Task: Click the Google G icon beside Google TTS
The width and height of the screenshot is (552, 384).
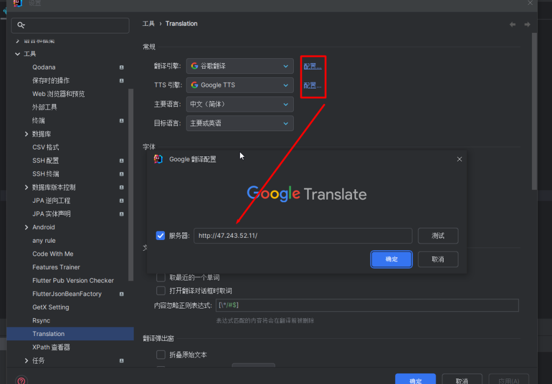Action: click(x=194, y=85)
